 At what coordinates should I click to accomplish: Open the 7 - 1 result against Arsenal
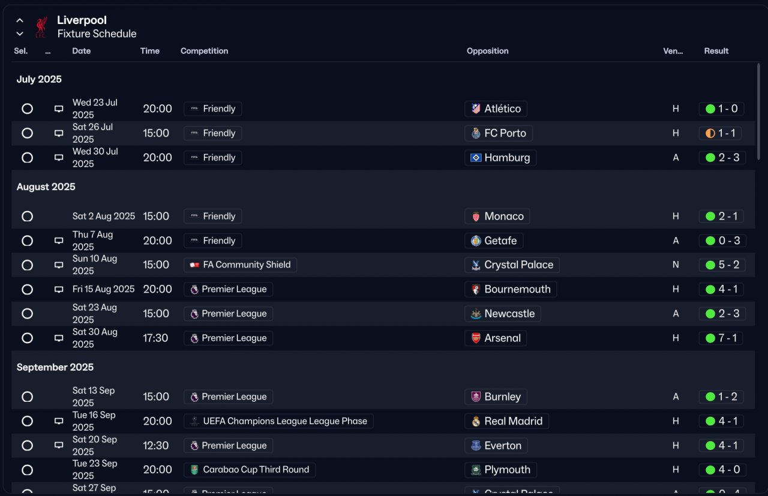[721, 338]
